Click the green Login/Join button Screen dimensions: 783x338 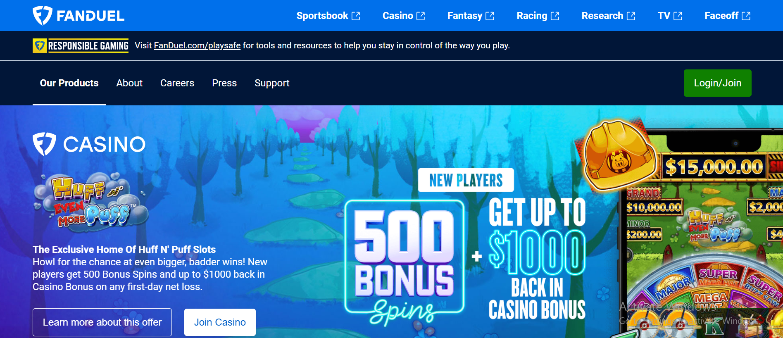pos(718,83)
